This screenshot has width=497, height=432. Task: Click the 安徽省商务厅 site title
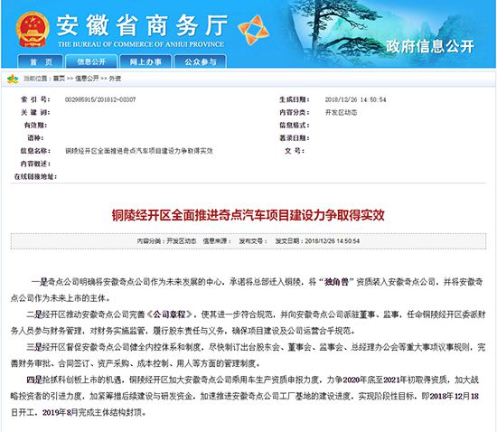pyautogui.click(x=142, y=25)
